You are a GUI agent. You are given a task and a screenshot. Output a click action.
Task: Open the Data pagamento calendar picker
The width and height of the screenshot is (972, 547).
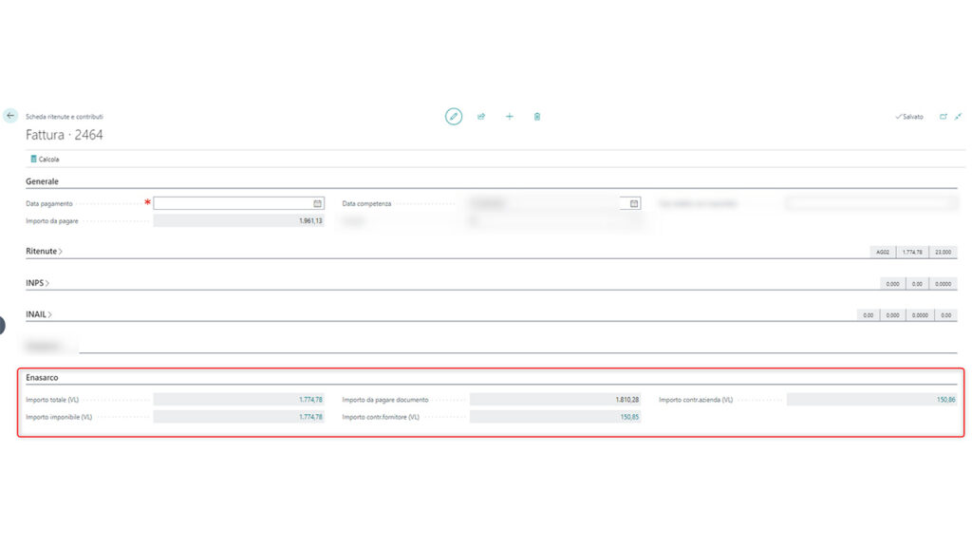(318, 202)
